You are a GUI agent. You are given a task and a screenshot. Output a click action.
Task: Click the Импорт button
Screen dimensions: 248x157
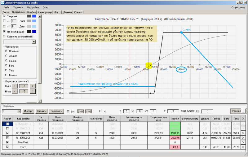click(x=29, y=111)
